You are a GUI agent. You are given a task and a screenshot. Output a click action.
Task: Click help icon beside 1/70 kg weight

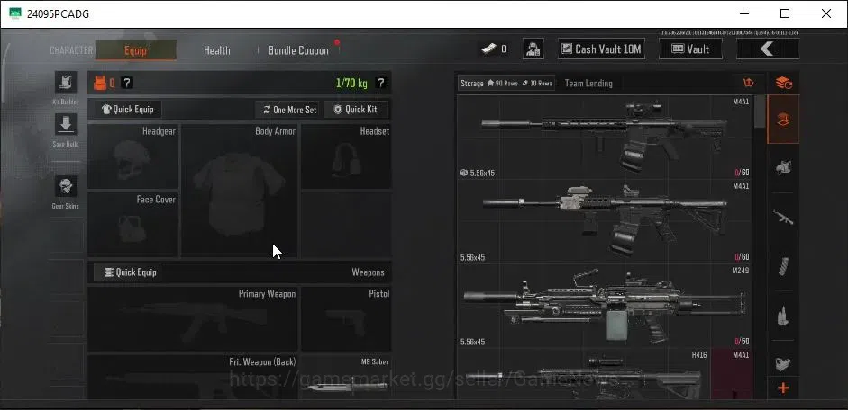click(x=381, y=83)
